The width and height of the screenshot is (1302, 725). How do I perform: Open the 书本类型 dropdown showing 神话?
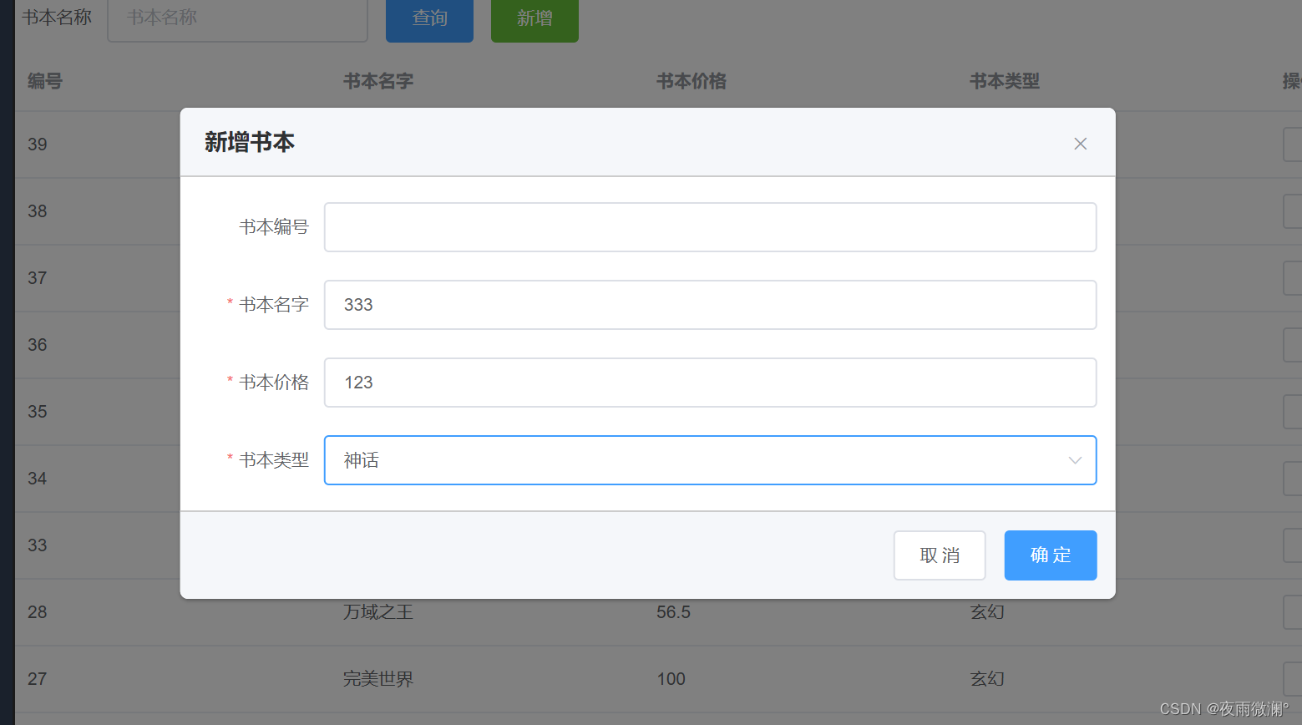[x=710, y=460]
